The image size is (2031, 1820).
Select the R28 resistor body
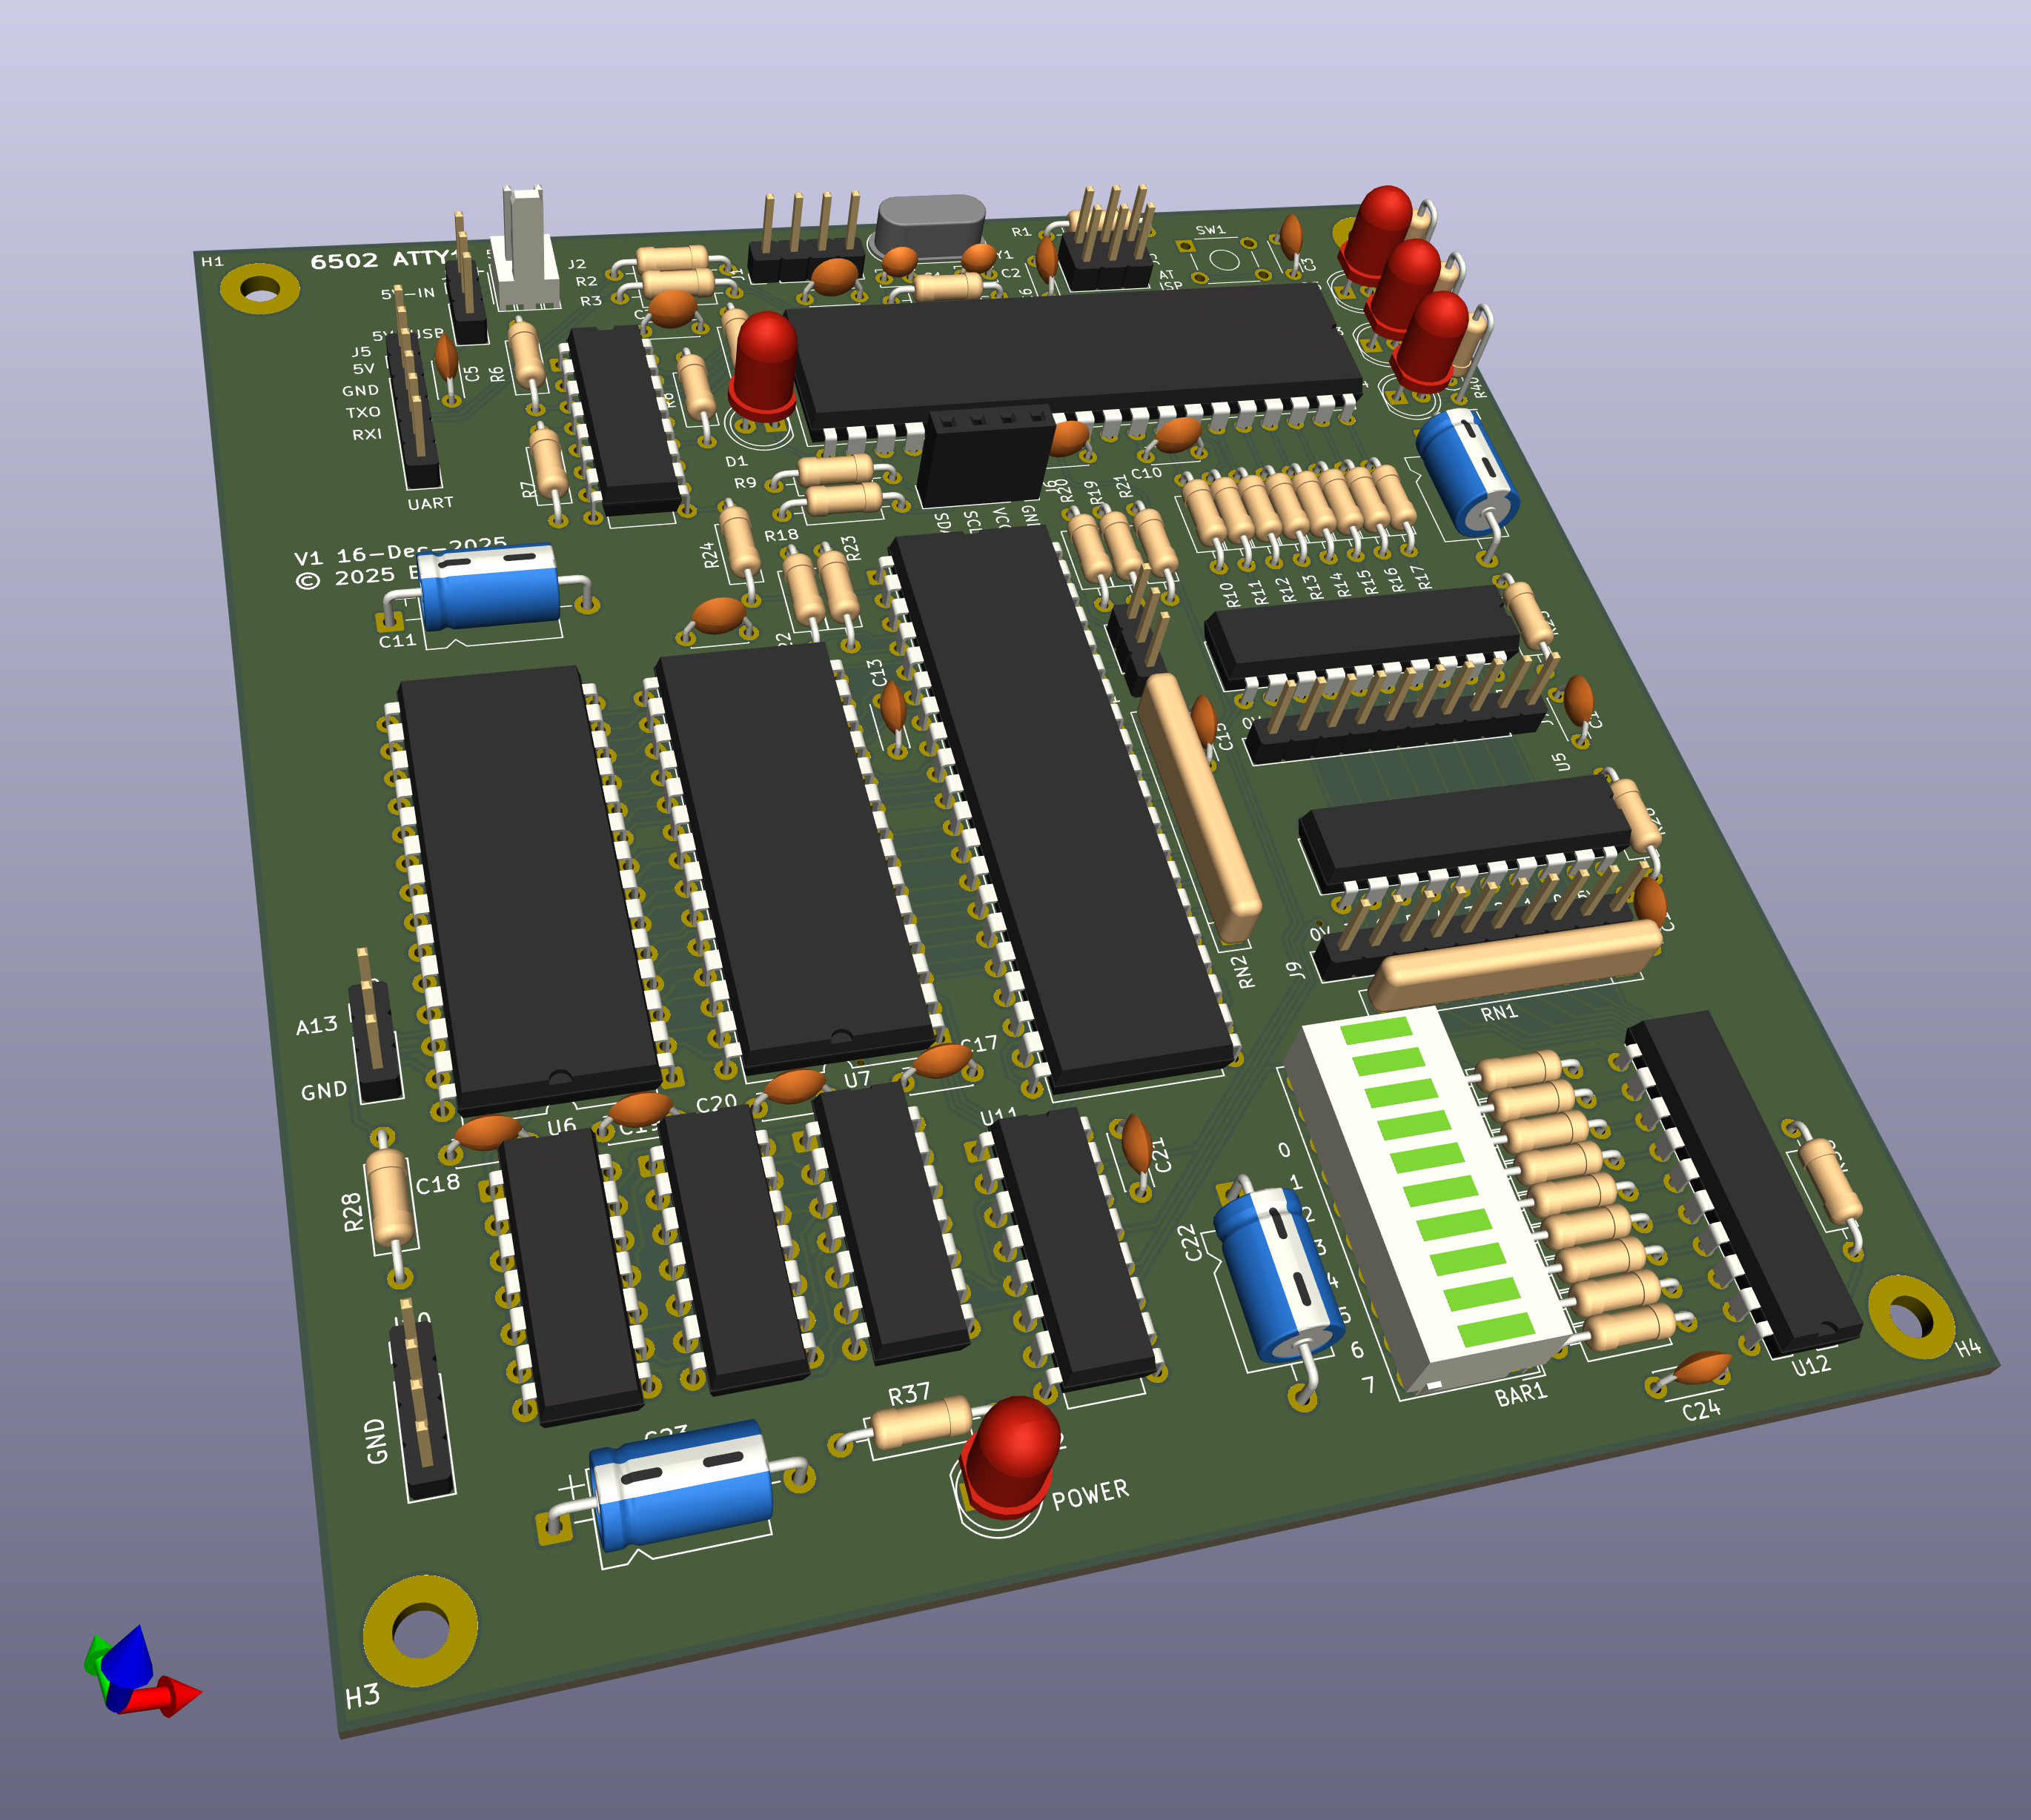389,1197
